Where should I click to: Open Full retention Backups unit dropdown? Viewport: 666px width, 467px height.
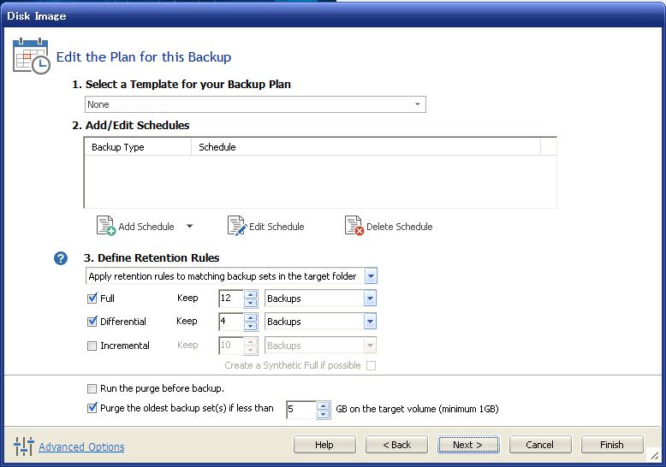pyautogui.click(x=370, y=299)
